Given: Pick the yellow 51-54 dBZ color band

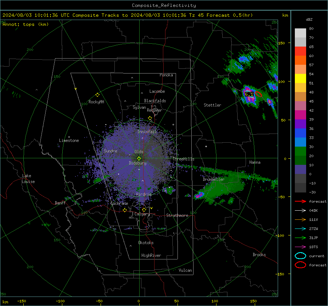Looking at the screenshot, I should click(x=300, y=79).
